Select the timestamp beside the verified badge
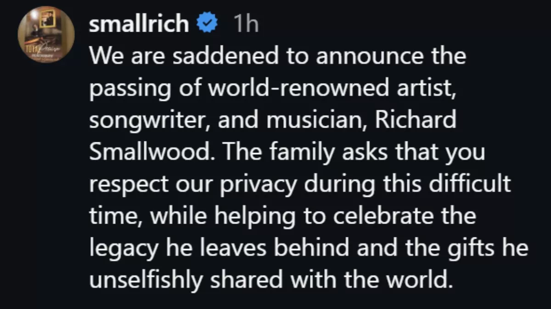The height and width of the screenshot is (309, 551). [x=245, y=22]
